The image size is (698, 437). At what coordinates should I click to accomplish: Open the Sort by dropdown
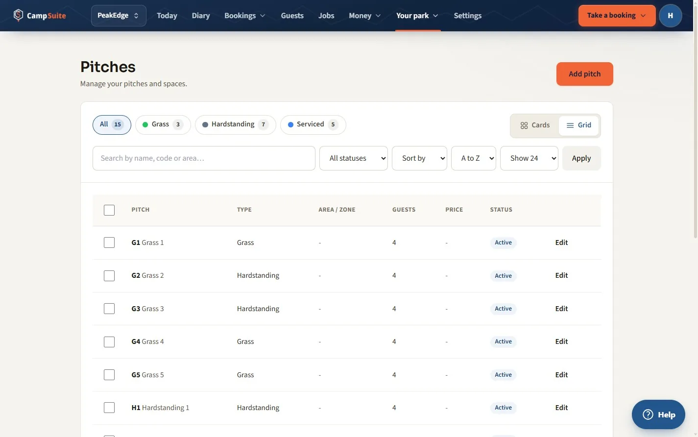coord(419,158)
